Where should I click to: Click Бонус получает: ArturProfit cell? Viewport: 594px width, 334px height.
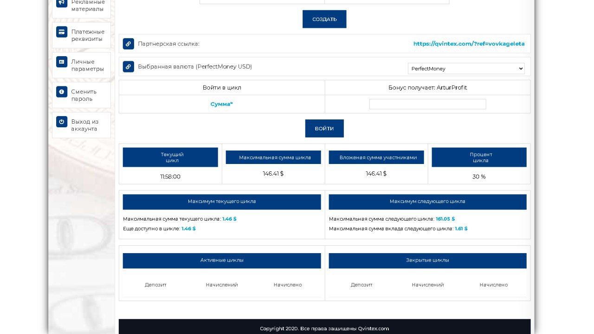click(427, 87)
